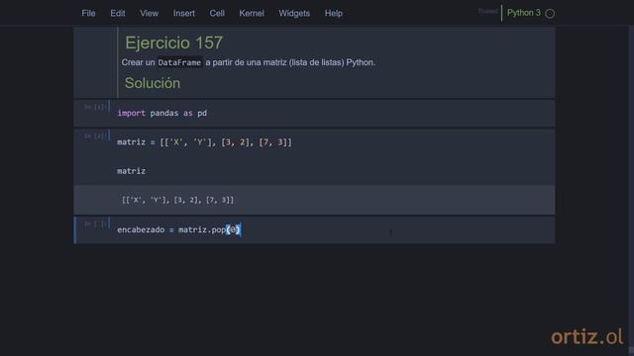
Task: Open the Insert menu
Action: 184,13
